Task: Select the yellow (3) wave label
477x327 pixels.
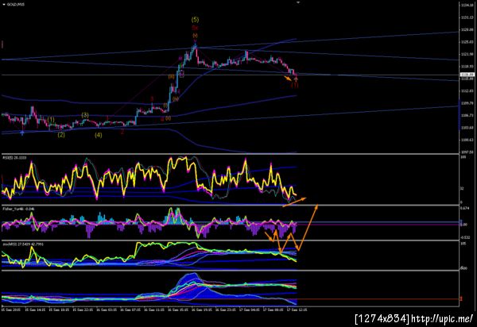Action: (x=85, y=115)
